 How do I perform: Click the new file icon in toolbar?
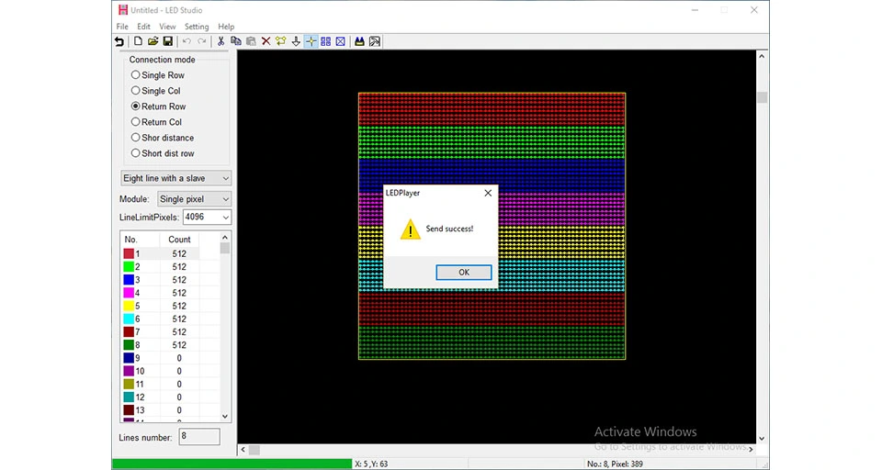(138, 41)
